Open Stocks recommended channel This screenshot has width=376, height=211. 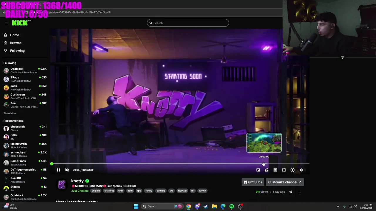pos(25,188)
